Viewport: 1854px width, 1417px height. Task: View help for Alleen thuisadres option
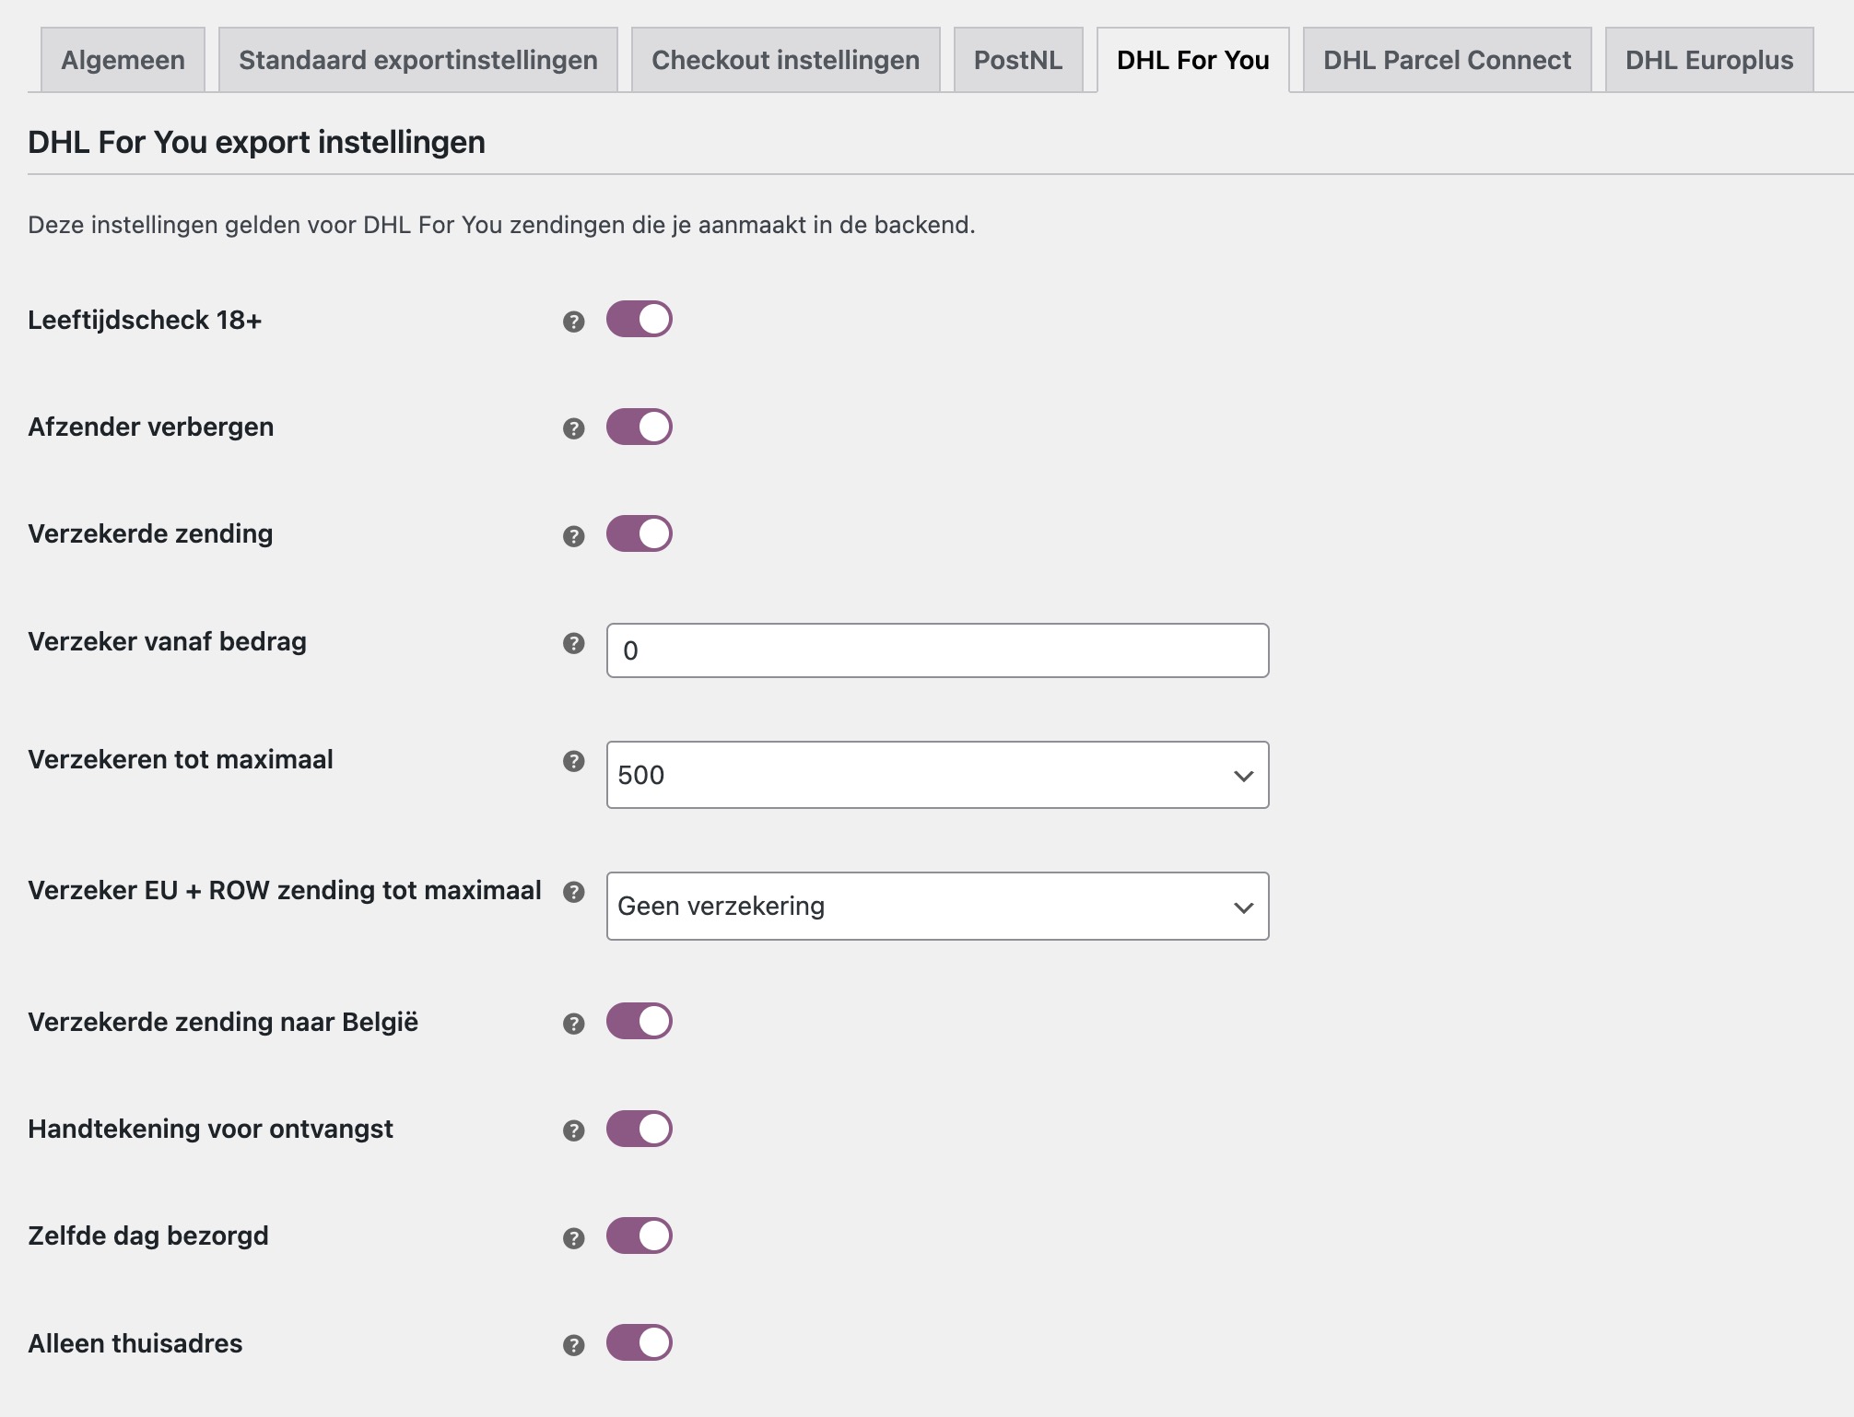(575, 1344)
